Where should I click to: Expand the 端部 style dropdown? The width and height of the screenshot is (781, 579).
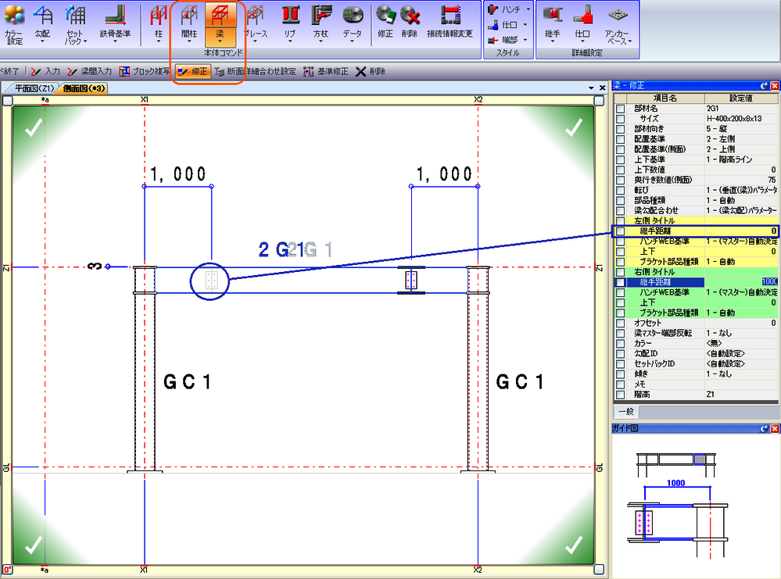tap(525, 39)
